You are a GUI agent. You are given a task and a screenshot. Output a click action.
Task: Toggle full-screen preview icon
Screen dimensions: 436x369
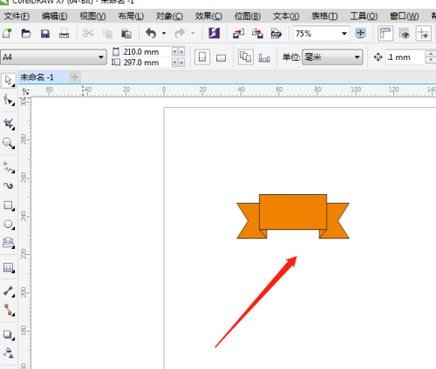tap(361, 33)
